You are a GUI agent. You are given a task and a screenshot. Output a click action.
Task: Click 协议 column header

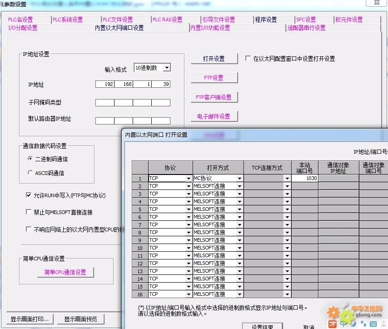tap(170, 168)
